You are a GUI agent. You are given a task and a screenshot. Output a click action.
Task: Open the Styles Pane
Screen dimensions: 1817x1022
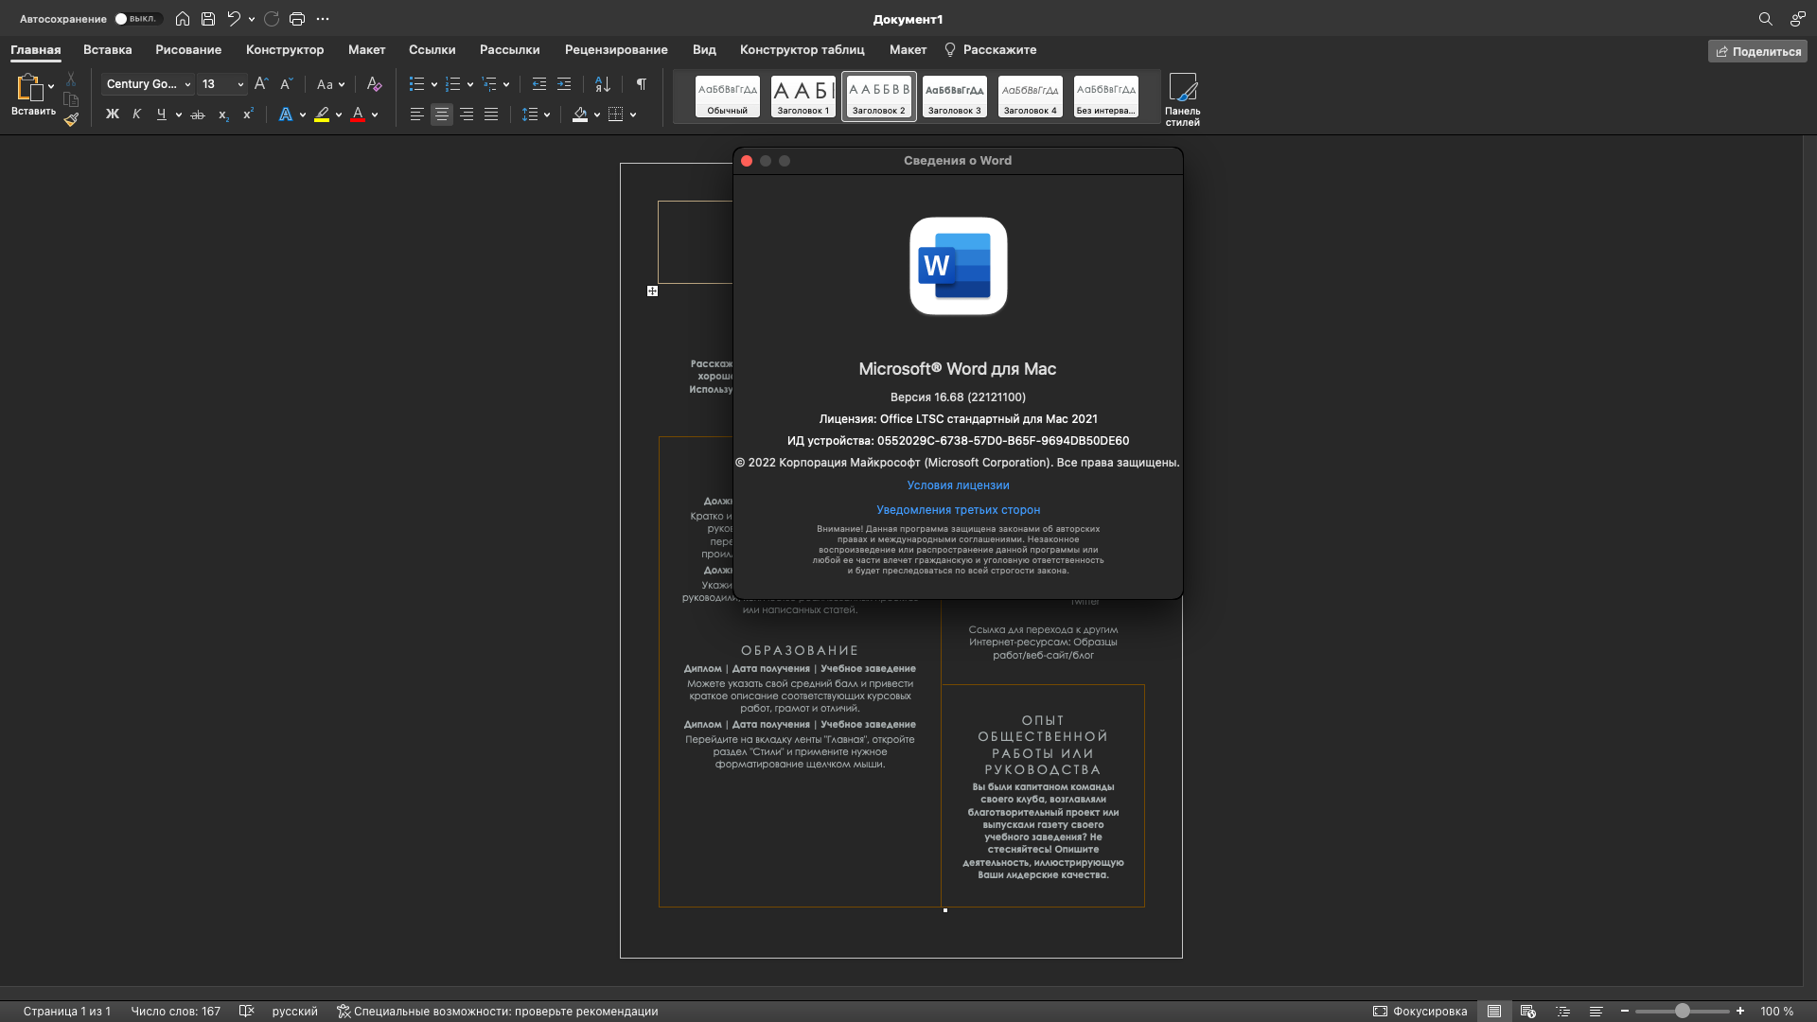pos(1183,99)
